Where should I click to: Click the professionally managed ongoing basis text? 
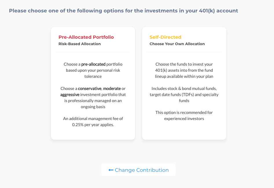coord(93,104)
